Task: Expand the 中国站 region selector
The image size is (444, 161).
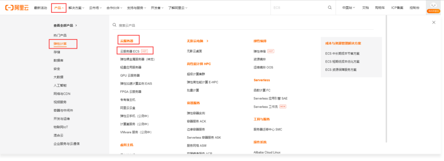Action: [x=348, y=8]
